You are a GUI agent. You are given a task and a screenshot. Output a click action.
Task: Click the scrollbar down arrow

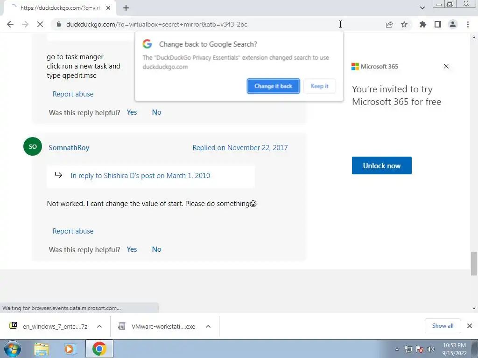click(x=474, y=309)
